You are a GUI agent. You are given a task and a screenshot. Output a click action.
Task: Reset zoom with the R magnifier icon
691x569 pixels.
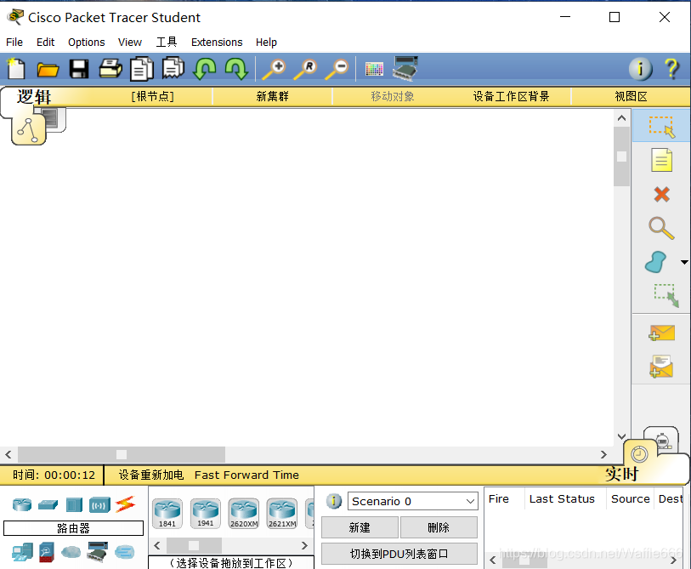tap(305, 69)
